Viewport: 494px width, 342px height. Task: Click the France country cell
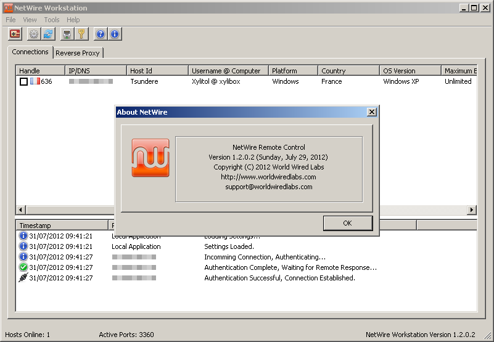(331, 81)
